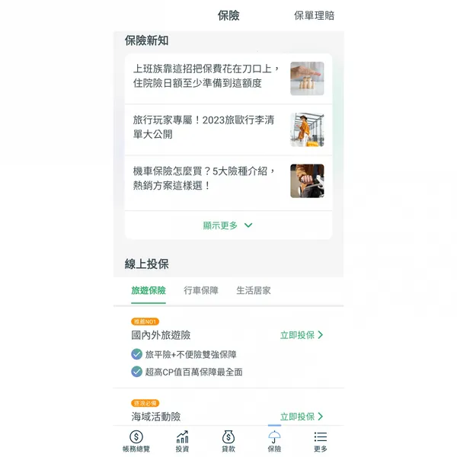Click the down chevron next to 顯示更多
This screenshot has width=457, height=457.
pos(248,225)
